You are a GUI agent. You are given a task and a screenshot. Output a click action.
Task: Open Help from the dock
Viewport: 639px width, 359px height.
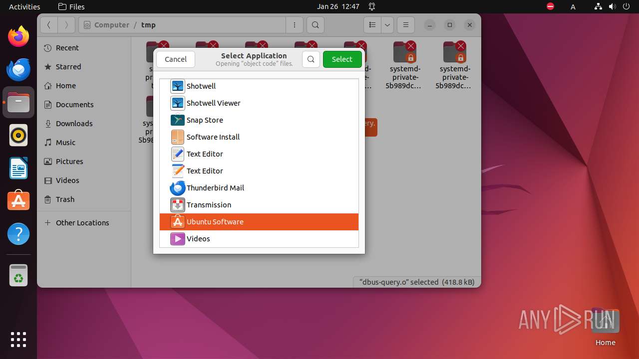pos(18,234)
